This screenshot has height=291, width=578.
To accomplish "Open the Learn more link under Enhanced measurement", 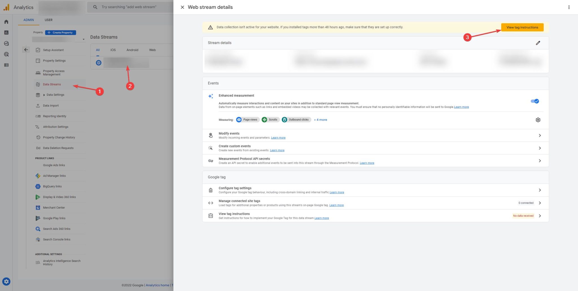I will pyautogui.click(x=461, y=107).
